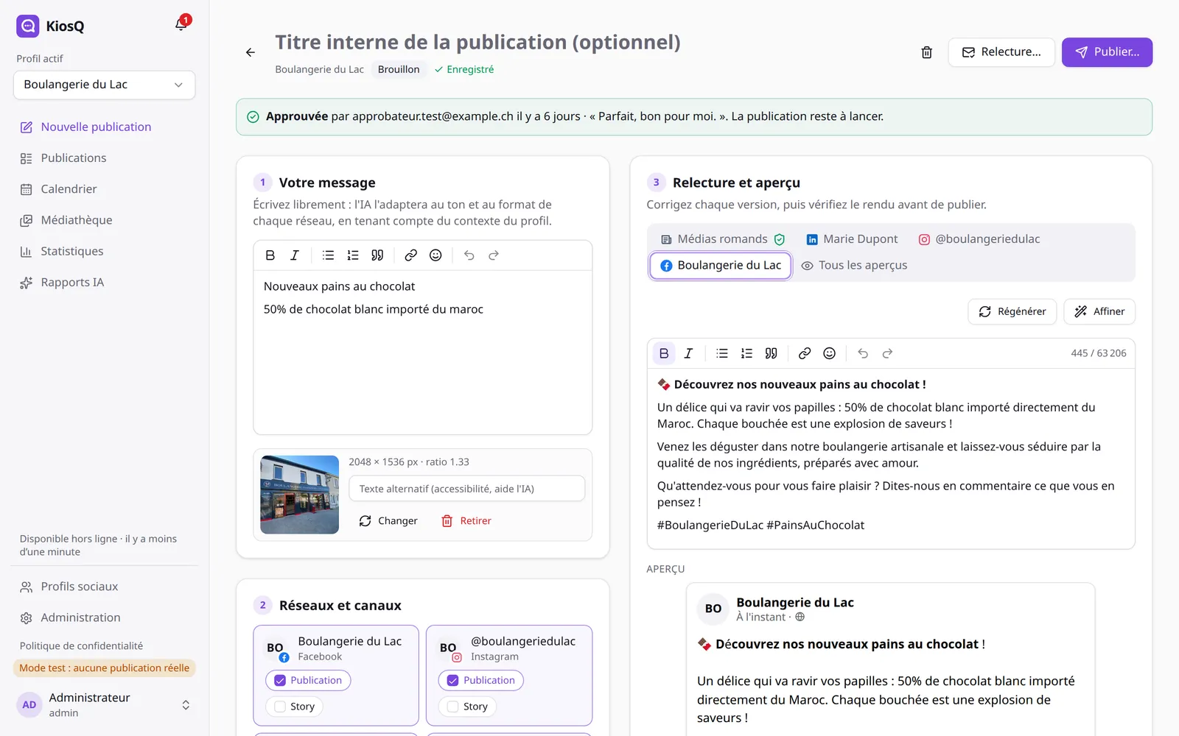
Task: Insert bullet list in the Votre message editor
Action: [329, 255]
